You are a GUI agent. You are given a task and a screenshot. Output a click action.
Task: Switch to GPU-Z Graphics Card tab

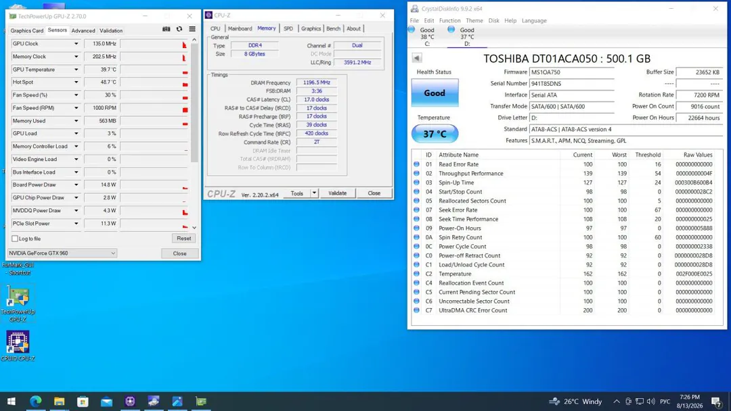(27, 30)
